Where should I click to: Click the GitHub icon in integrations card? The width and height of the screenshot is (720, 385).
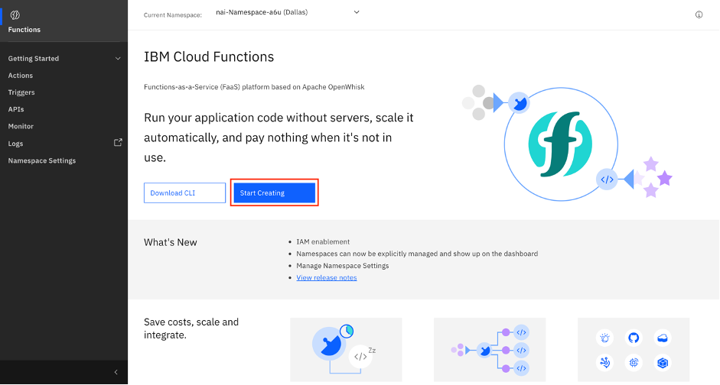tap(634, 338)
